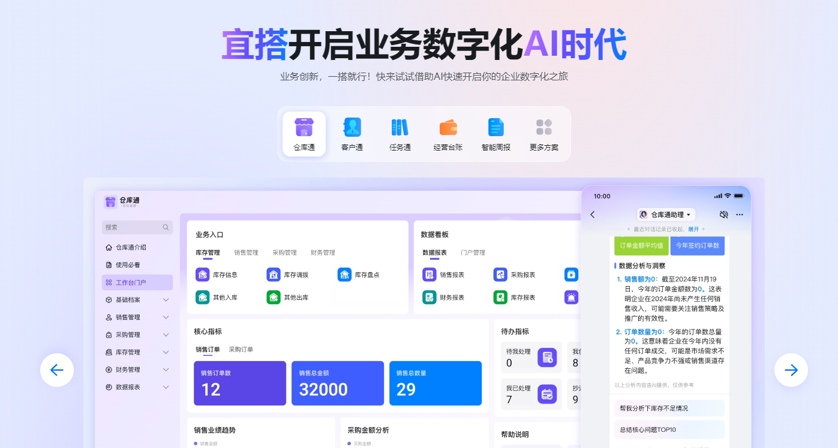This screenshot has height=448, width=838.
Task: Expand 基础档案 chevron in sidebar
Action: [x=166, y=300]
